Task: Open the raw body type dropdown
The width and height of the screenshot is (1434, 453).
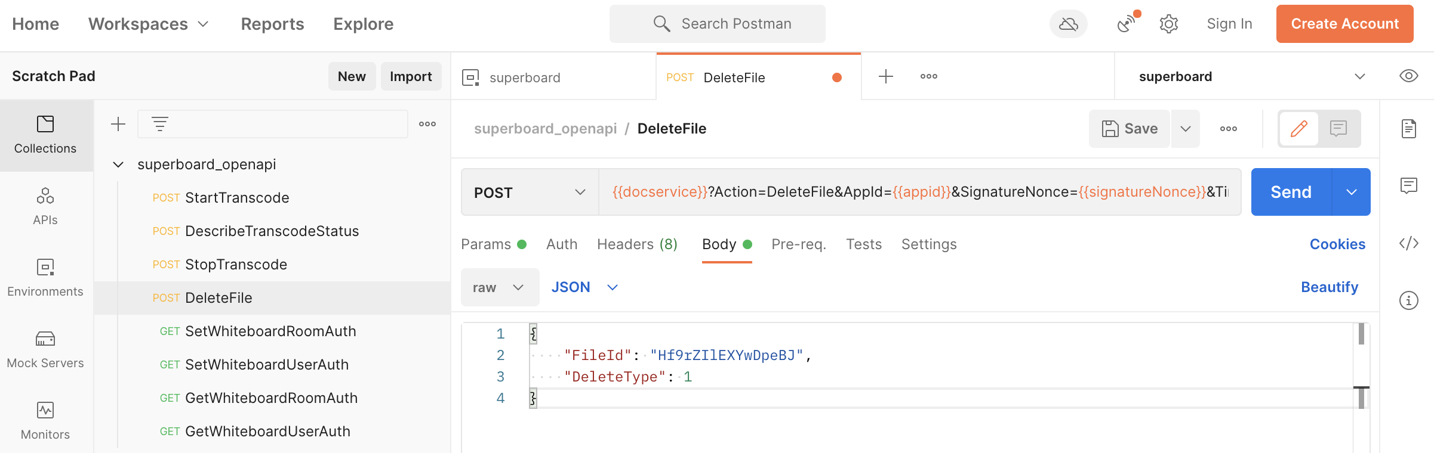Action: pyautogui.click(x=500, y=287)
